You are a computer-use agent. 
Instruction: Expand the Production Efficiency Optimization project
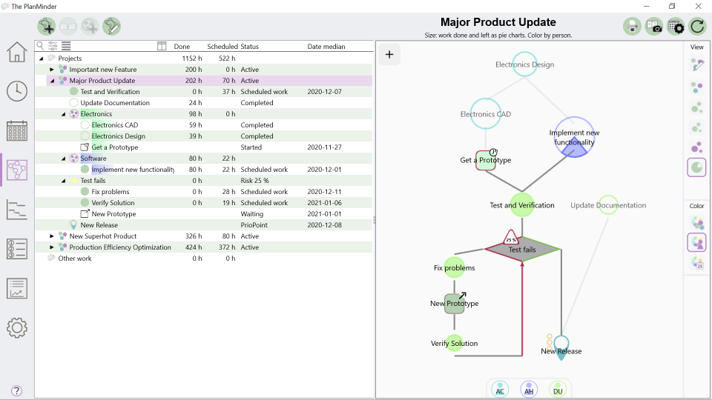52,247
